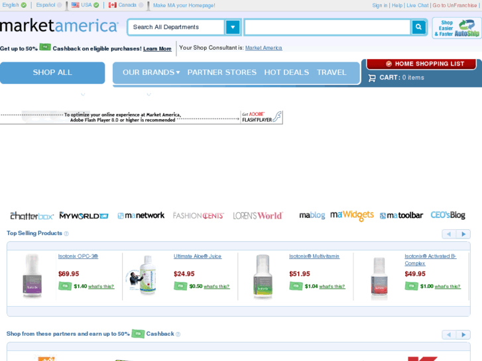
Task: Switch country to Canada
Action: click(x=126, y=5)
